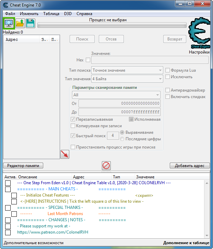
Task: Check Копируемая при записи option
Action: 73,126
